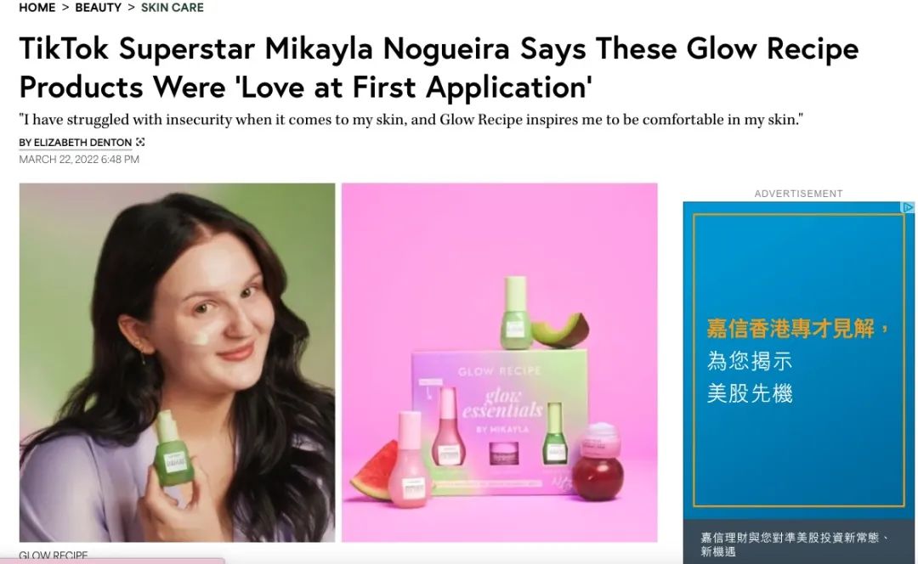Select the March 22, 2022 publication date
The image size is (918, 564).
coord(79,159)
